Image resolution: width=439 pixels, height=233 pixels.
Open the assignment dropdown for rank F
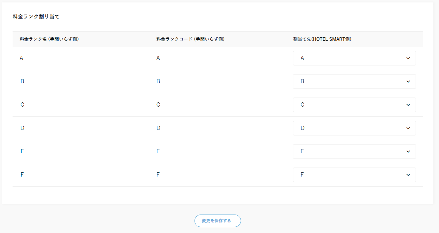[354, 175]
